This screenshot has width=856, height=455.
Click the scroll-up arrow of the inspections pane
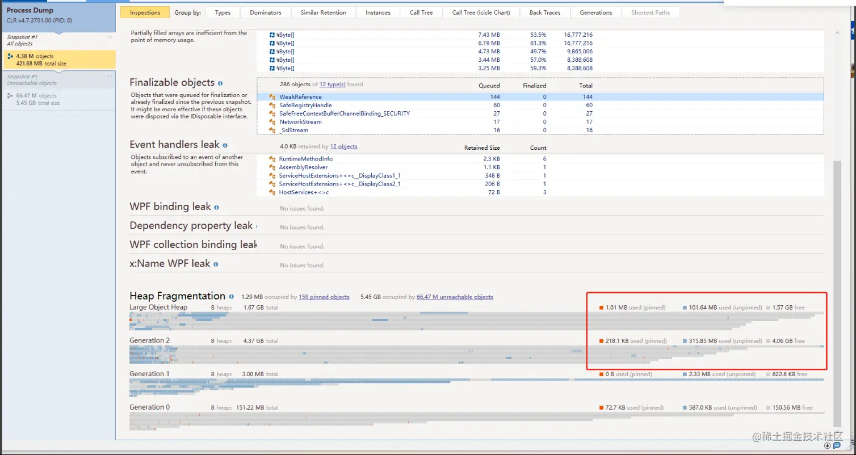click(837, 33)
